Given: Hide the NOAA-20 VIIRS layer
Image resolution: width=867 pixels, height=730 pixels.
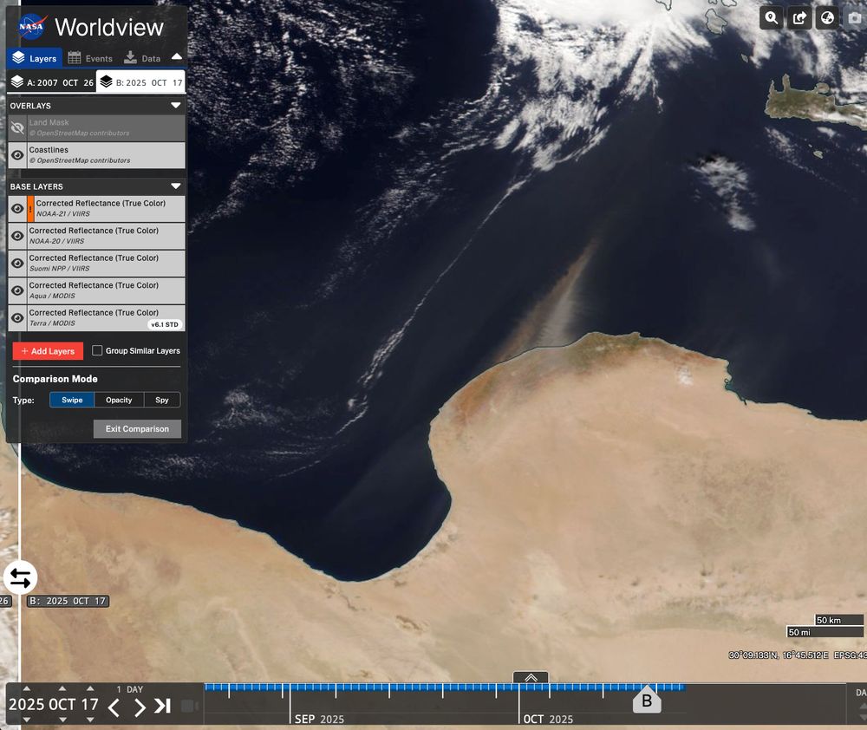Looking at the screenshot, I should [x=17, y=236].
